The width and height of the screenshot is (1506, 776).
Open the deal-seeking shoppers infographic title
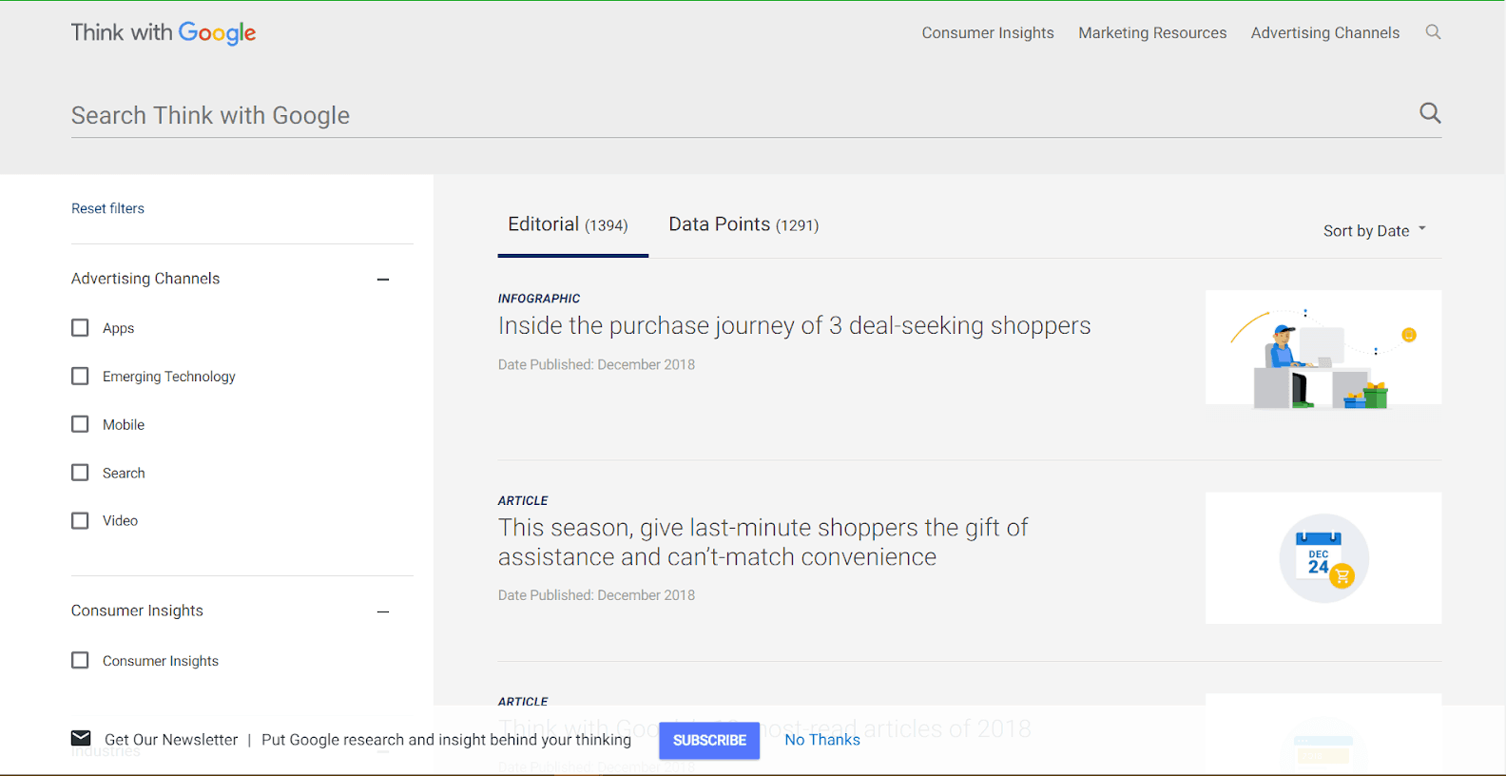(794, 325)
